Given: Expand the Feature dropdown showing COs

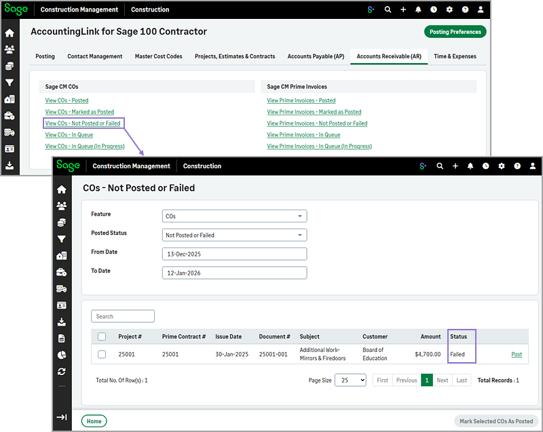Looking at the screenshot, I should [x=235, y=216].
